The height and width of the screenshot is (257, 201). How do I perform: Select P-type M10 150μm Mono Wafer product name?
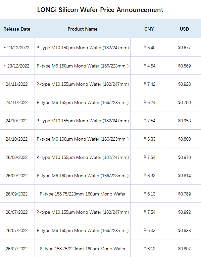[x=83, y=48]
